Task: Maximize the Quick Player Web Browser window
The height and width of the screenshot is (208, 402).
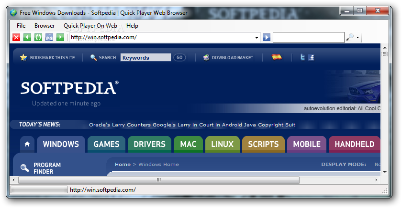Action: pyautogui.click(x=360, y=10)
